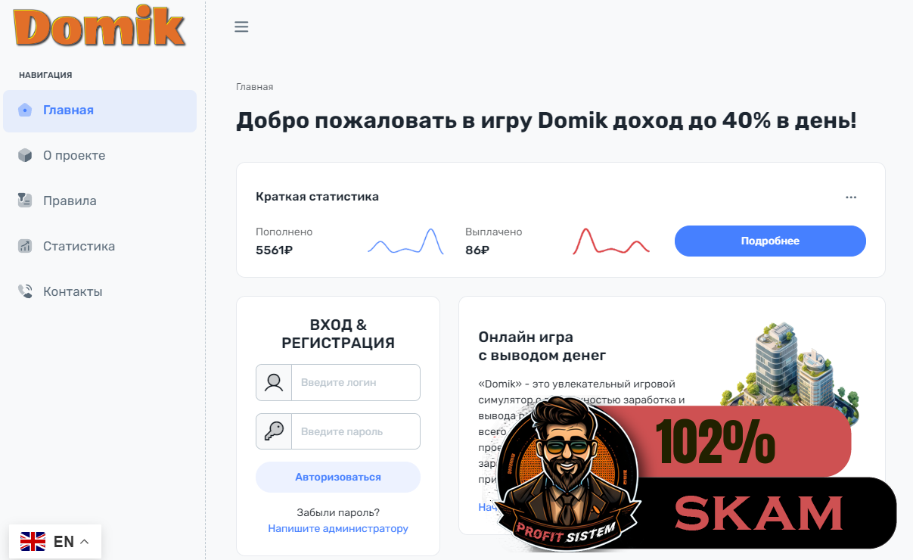The height and width of the screenshot is (560, 913).
Task: Open the three-dots menu in Краткая статистика
Action: pos(851,197)
